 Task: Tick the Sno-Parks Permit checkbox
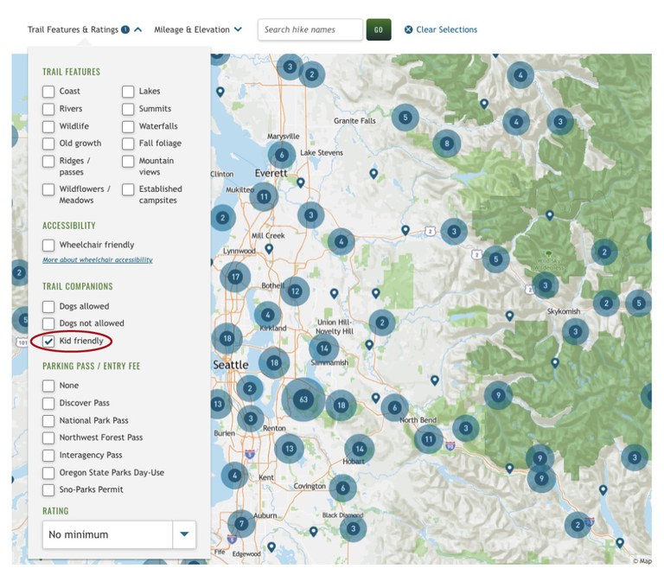click(48, 490)
